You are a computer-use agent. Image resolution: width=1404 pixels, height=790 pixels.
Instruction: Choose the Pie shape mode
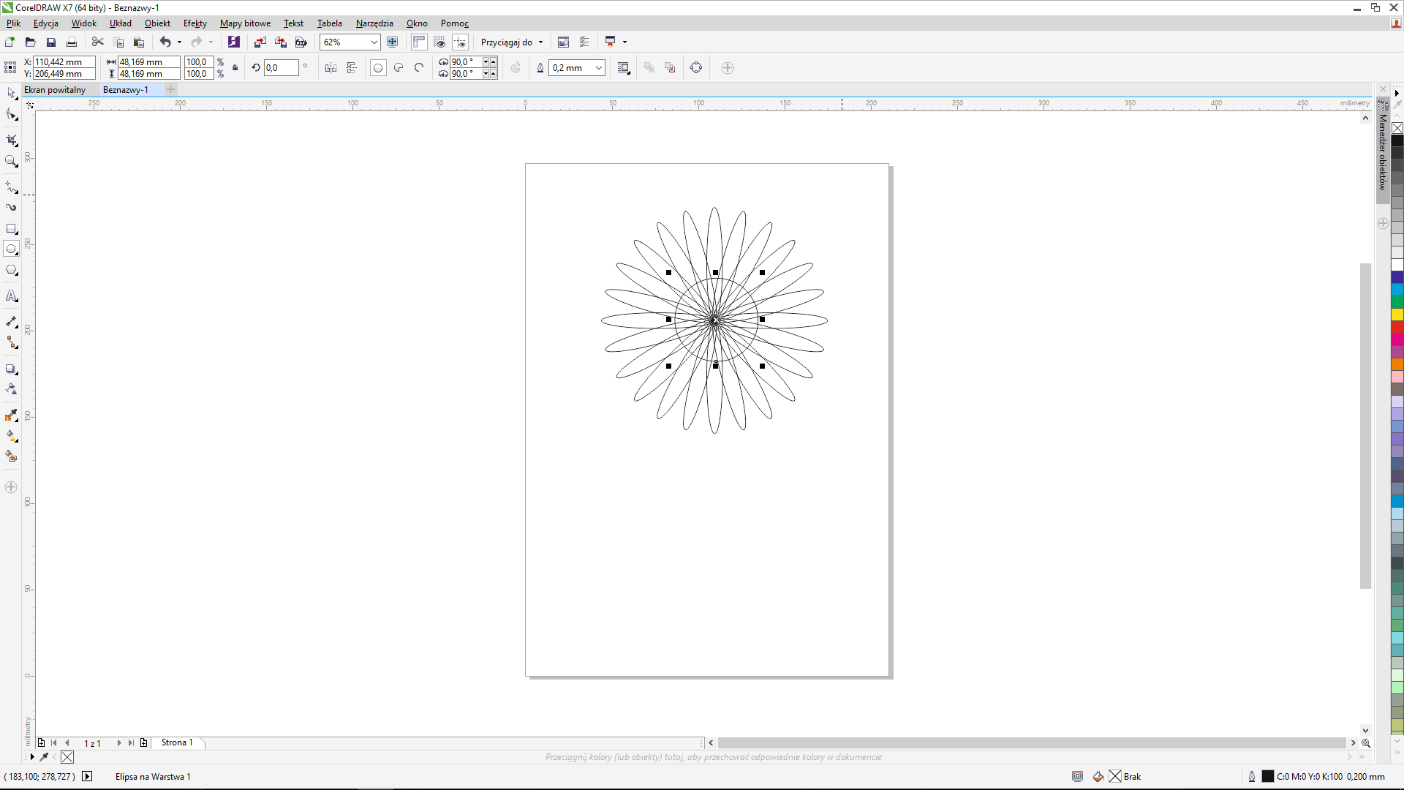pyautogui.click(x=399, y=68)
